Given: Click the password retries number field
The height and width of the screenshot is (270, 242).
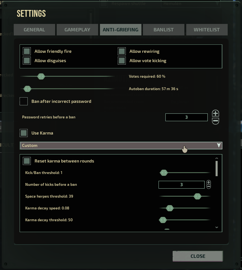Looking at the screenshot, I should 186,117.
